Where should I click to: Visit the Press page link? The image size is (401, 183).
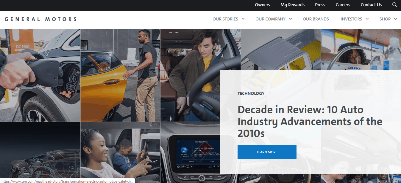click(320, 5)
